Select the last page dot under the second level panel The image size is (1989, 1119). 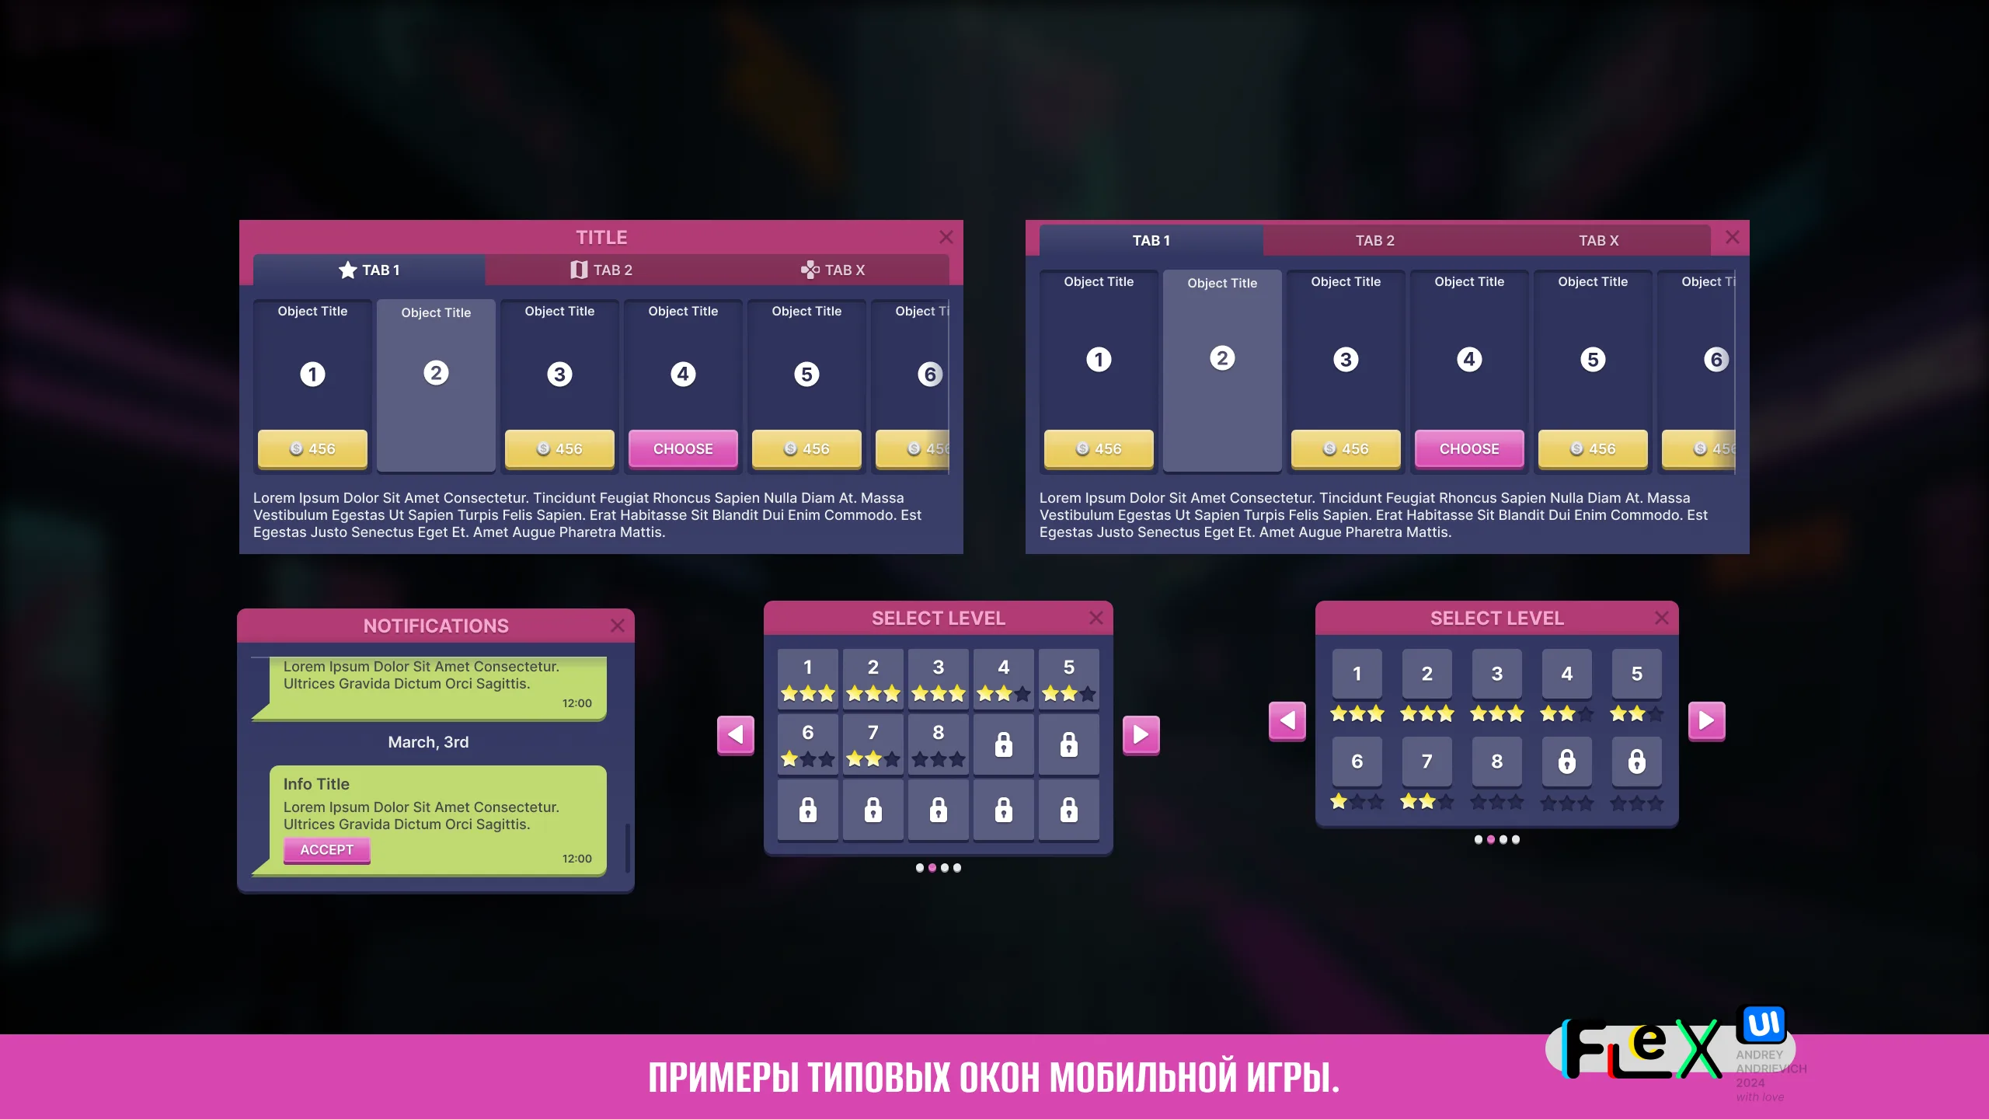1516,839
